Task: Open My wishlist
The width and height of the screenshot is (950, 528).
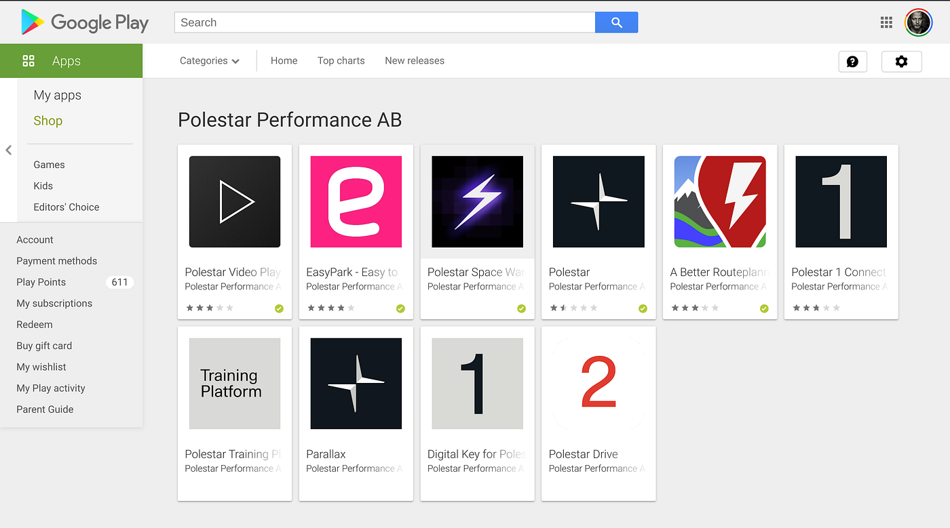Action: pos(41,367)
